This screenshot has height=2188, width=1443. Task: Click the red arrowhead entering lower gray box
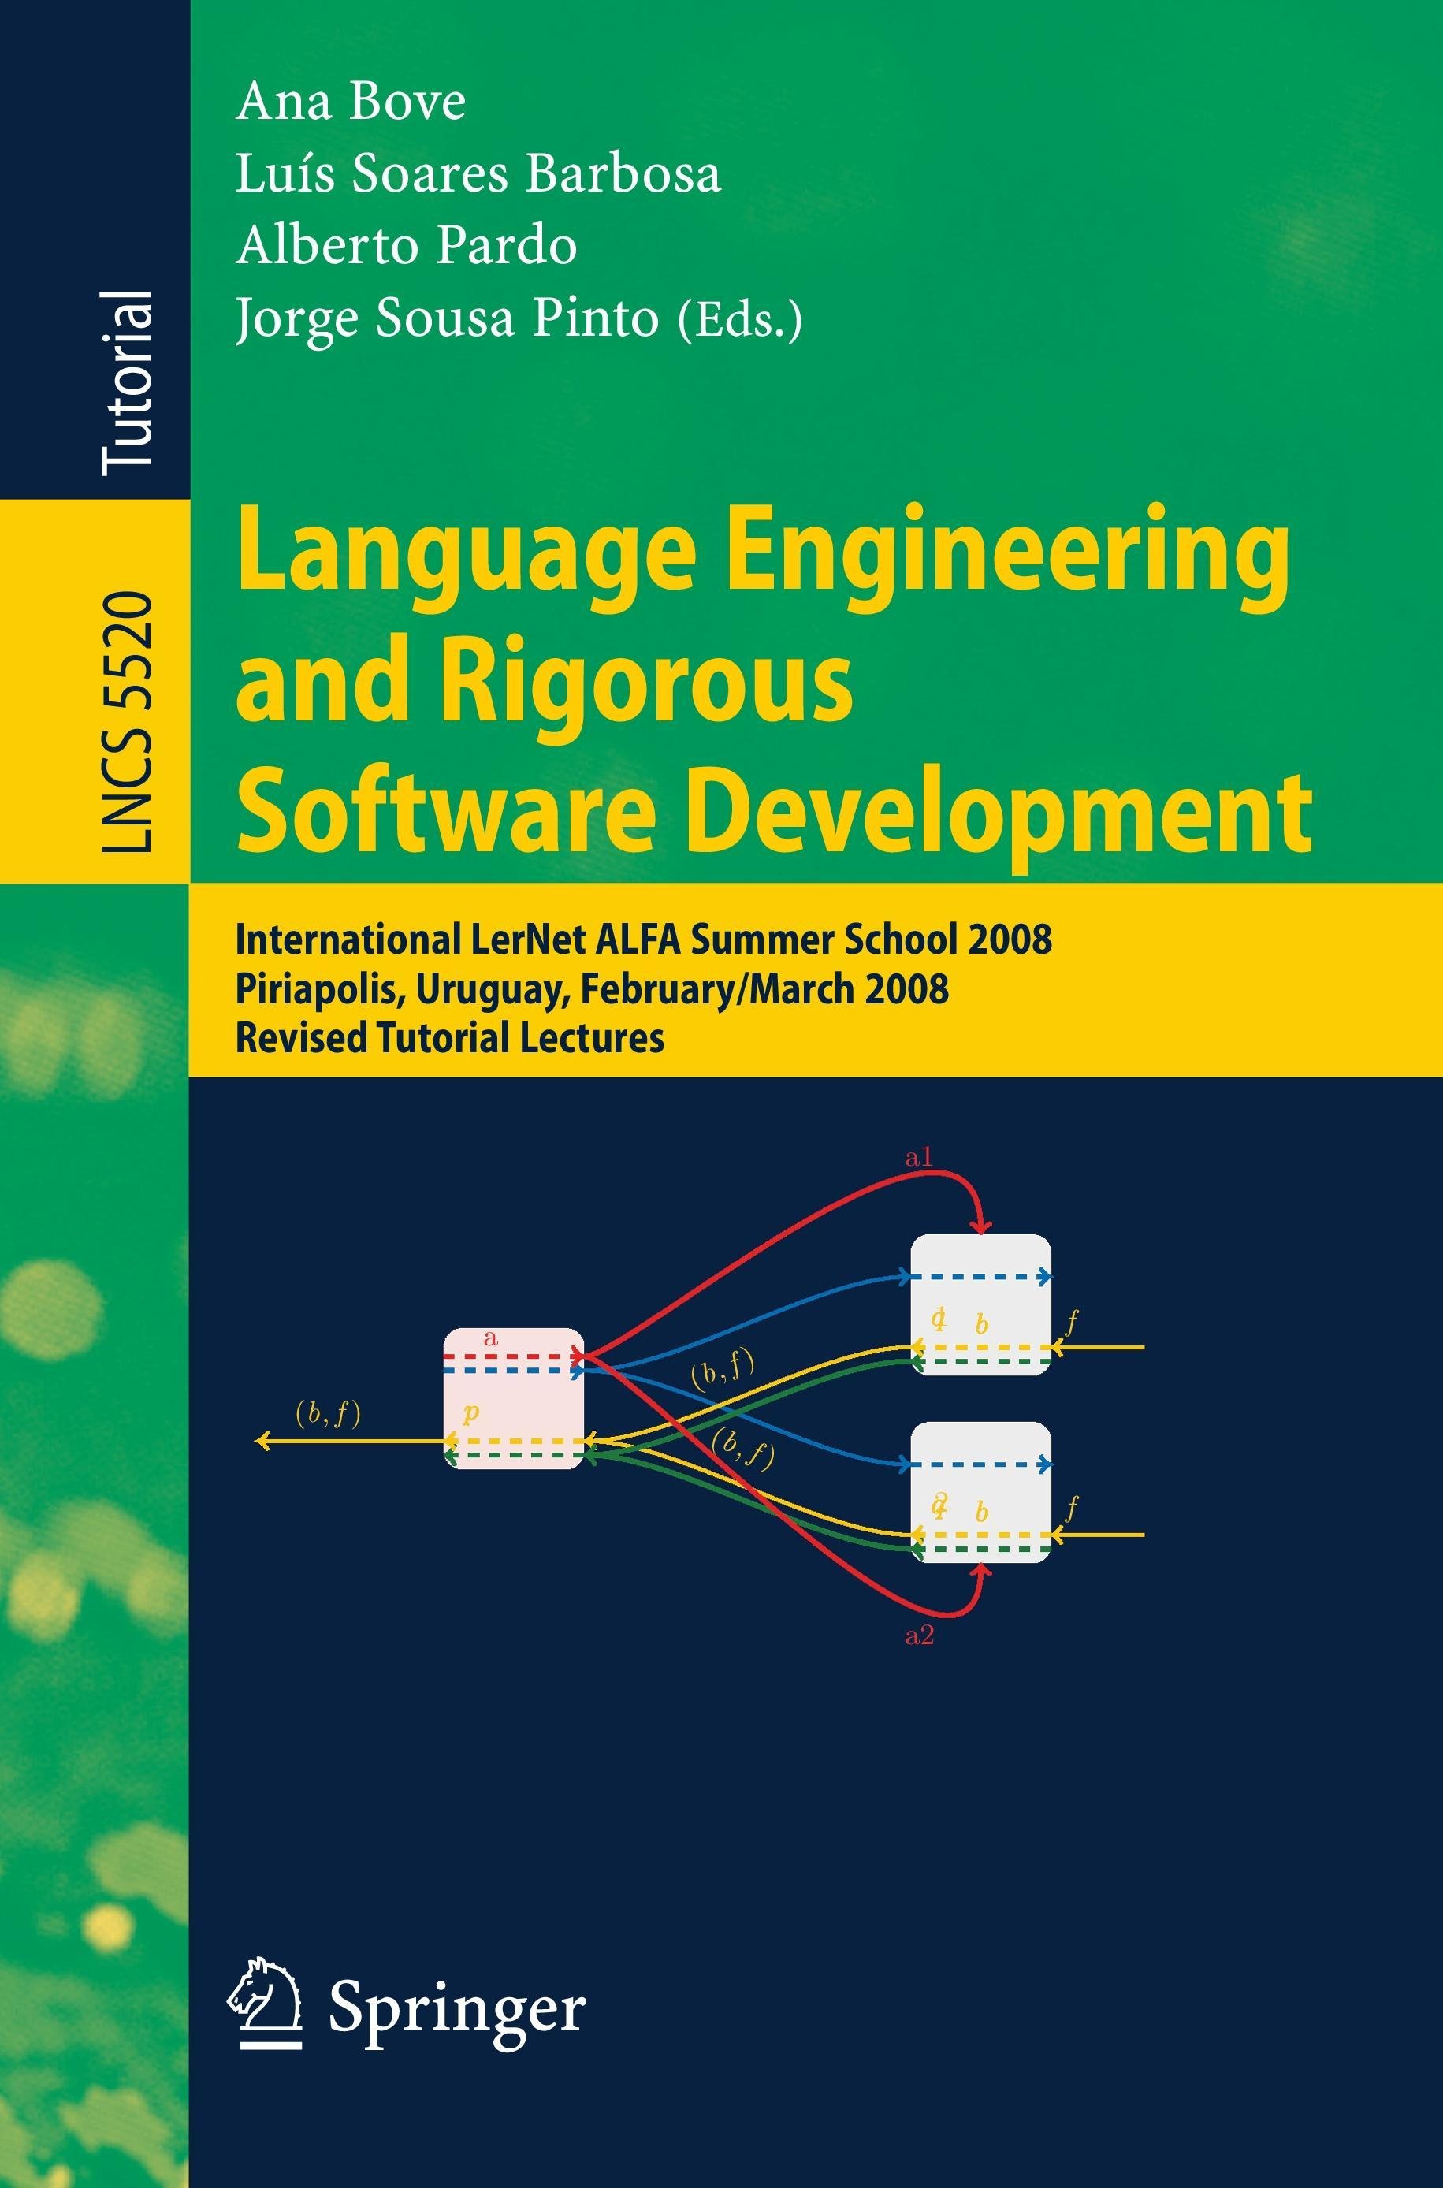(x=982, y=1571)
